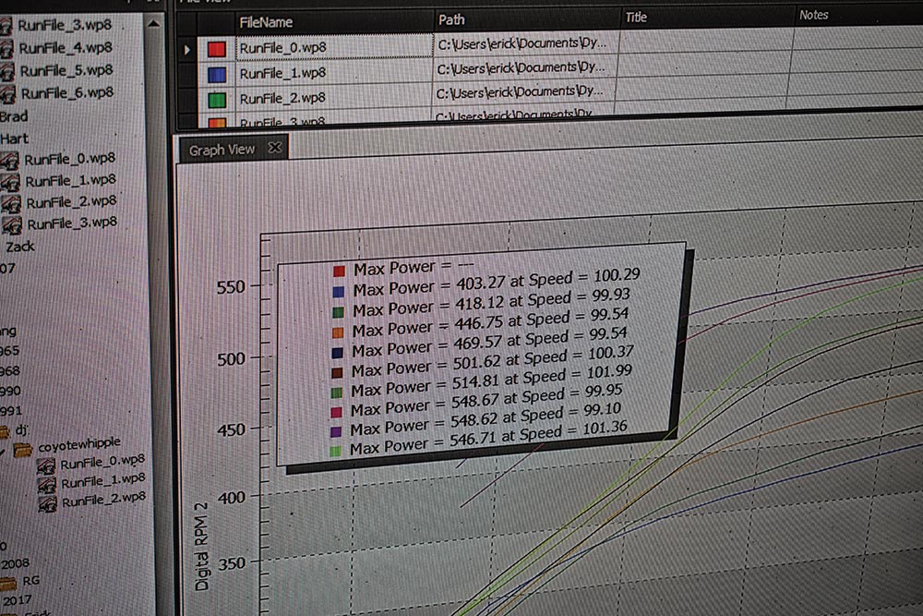Click the path cell of RunFile_1.wp8 row
The width and height of the screenshot is (923, 616).
526,67
